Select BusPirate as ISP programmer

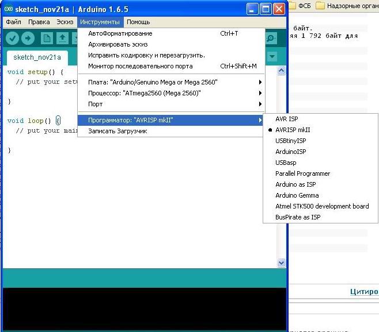click(x=320, y=217)
